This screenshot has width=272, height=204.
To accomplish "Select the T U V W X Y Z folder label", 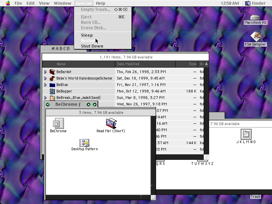I will click(202, 164).
